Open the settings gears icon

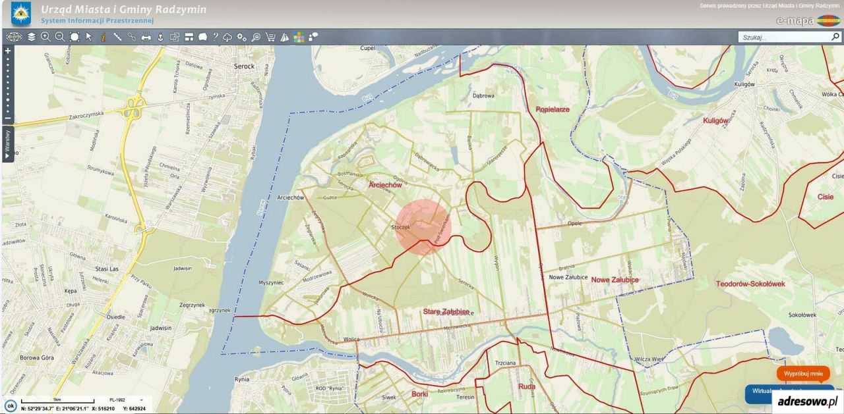coord(241,37)
